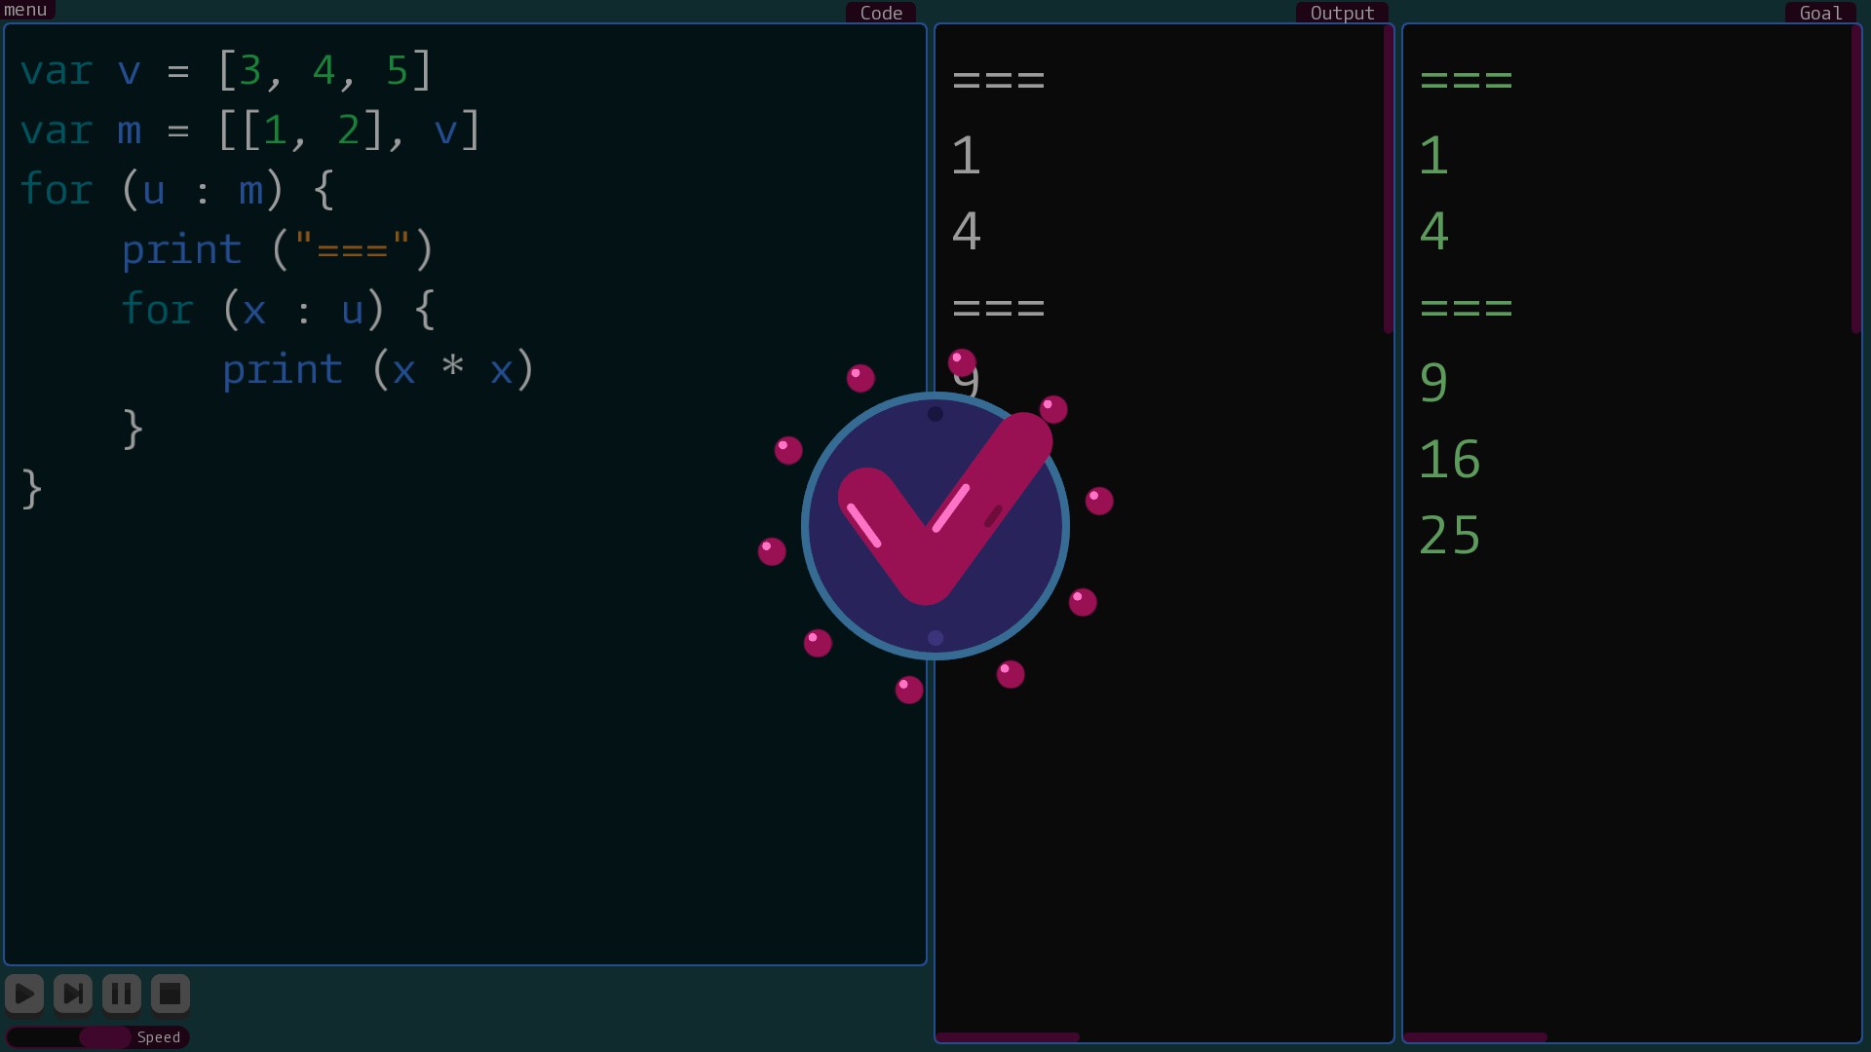This screenshot has width=1871, height=1052.
Task: Click the Output panel vertical scrollbar
Action: coord(1389,180)
